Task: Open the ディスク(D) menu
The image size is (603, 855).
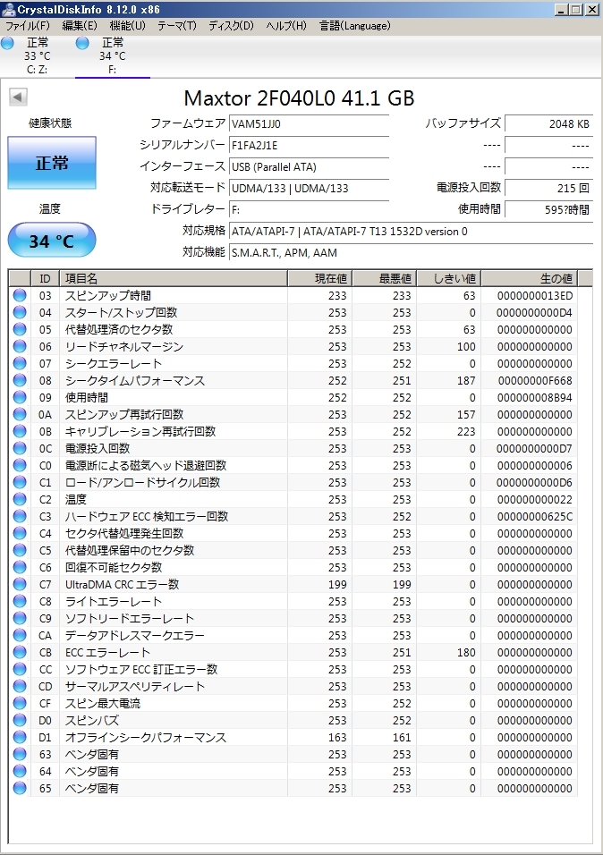Action: [x=232, y=26]
